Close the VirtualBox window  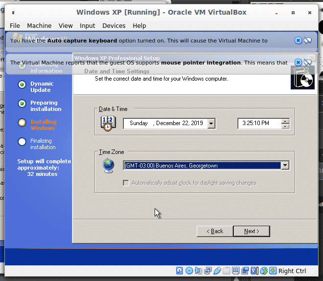(x=310, y=13)
